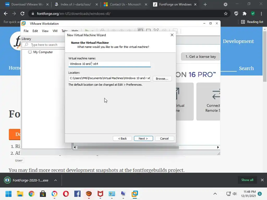Viewport: 267px width, 200px height.
Task: Click the FontForge-2020 exe download item
Action: tap(27, 180)
